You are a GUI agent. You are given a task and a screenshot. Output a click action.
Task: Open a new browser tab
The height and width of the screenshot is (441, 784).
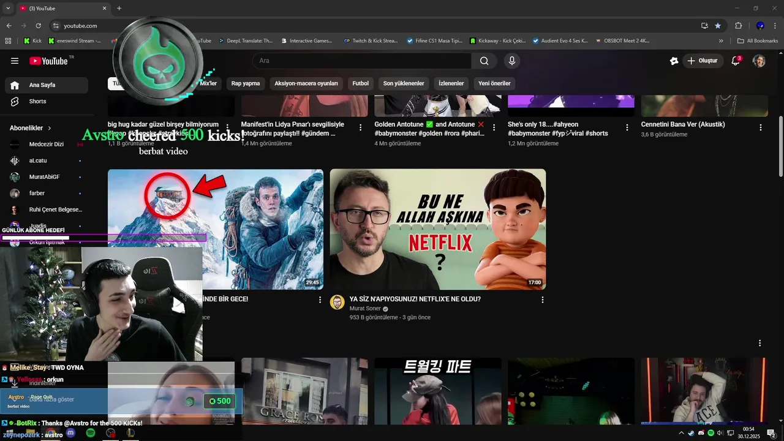tap(119, 9)
